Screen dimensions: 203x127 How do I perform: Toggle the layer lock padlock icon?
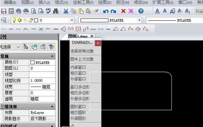coord(31,20)
